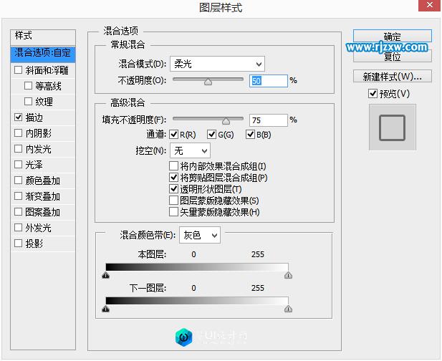The height and width of the screenshot is (361, 442).
Task: Click the 复位 button
Action: click(x=392, y=57)
